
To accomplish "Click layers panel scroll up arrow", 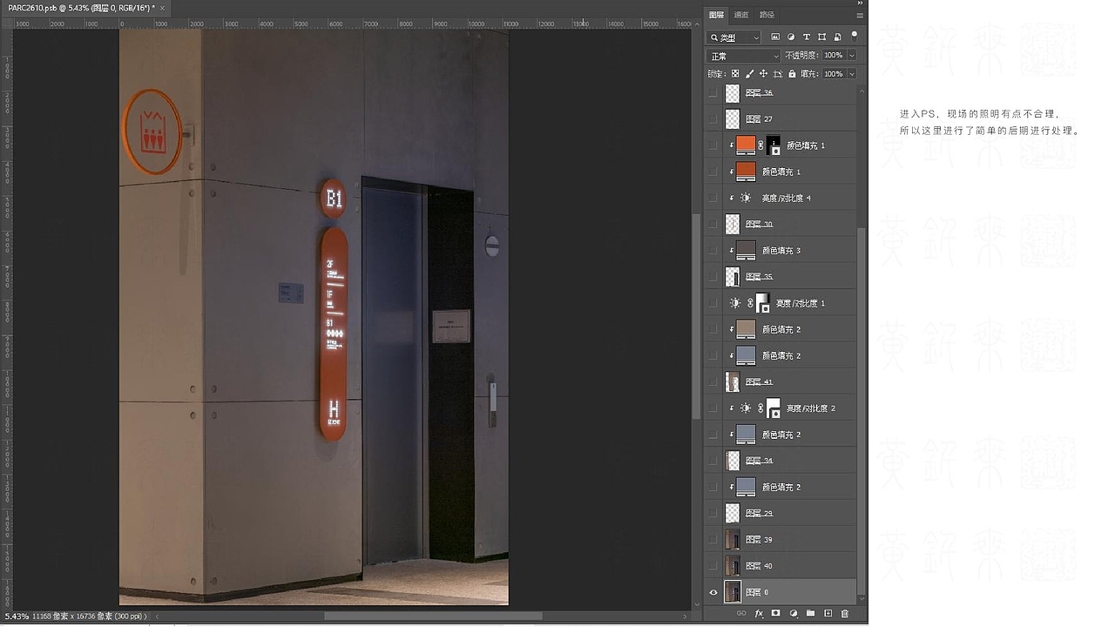I will 862,90.
